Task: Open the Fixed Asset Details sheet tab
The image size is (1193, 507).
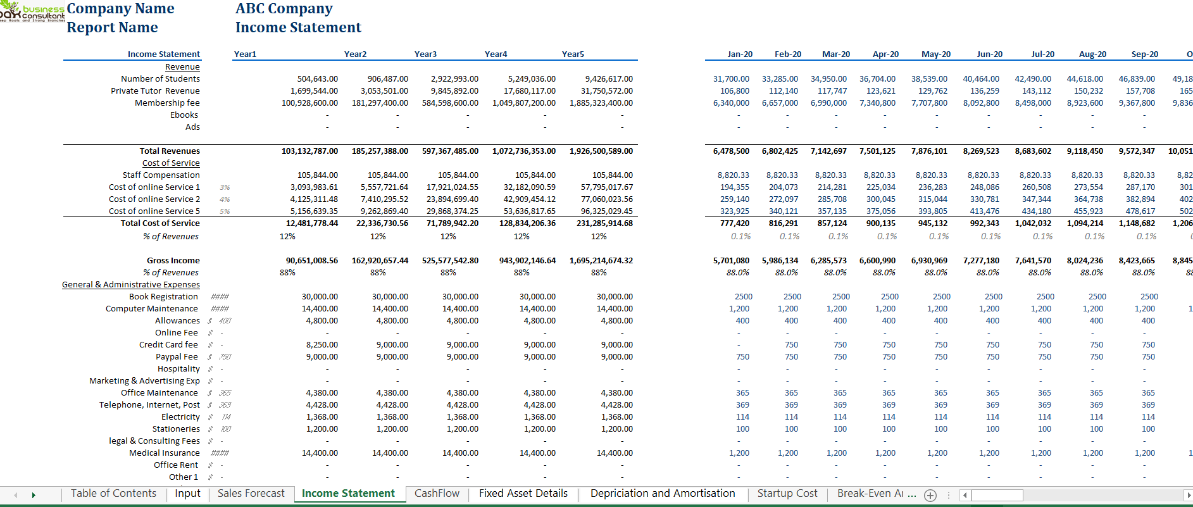Action: (523, 494)
